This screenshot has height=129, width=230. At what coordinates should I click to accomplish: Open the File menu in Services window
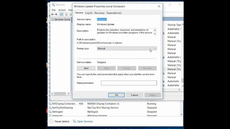54,10
